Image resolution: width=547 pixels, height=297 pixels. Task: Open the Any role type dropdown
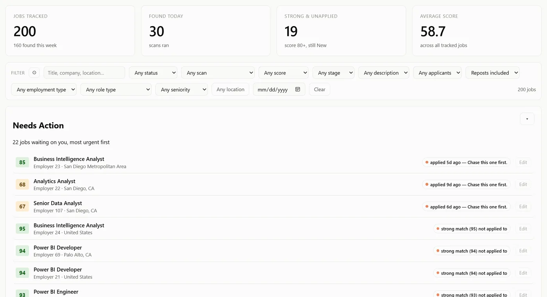pos(116,89)
